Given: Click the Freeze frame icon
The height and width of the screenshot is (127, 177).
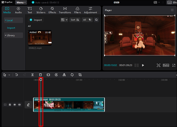Looking at the screenshot, I should coord(48,75).
